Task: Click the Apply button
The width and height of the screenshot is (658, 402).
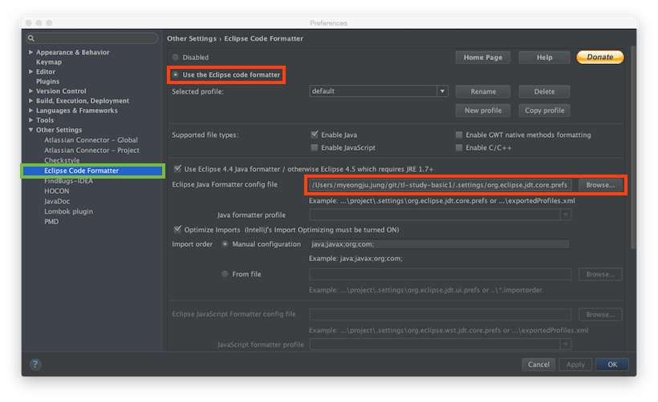Action: click(575, 364)
